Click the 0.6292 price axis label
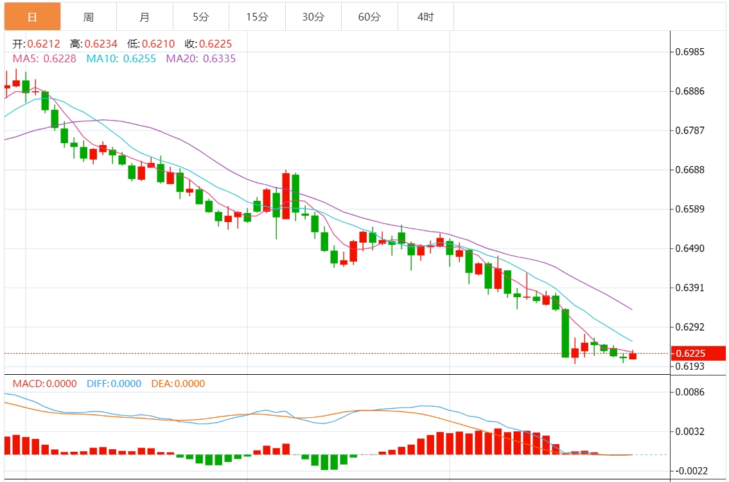The width and height of the screenshot is (729, 482). (x=690, y=327)
